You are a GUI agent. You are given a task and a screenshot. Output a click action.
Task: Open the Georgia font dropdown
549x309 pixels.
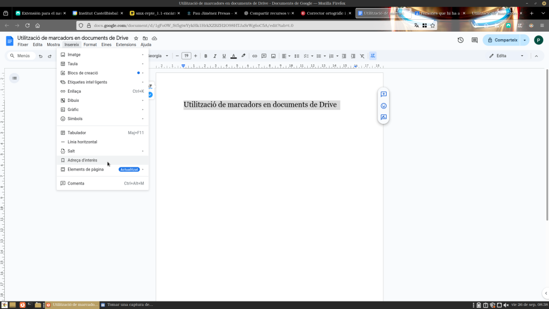point(158,56)
